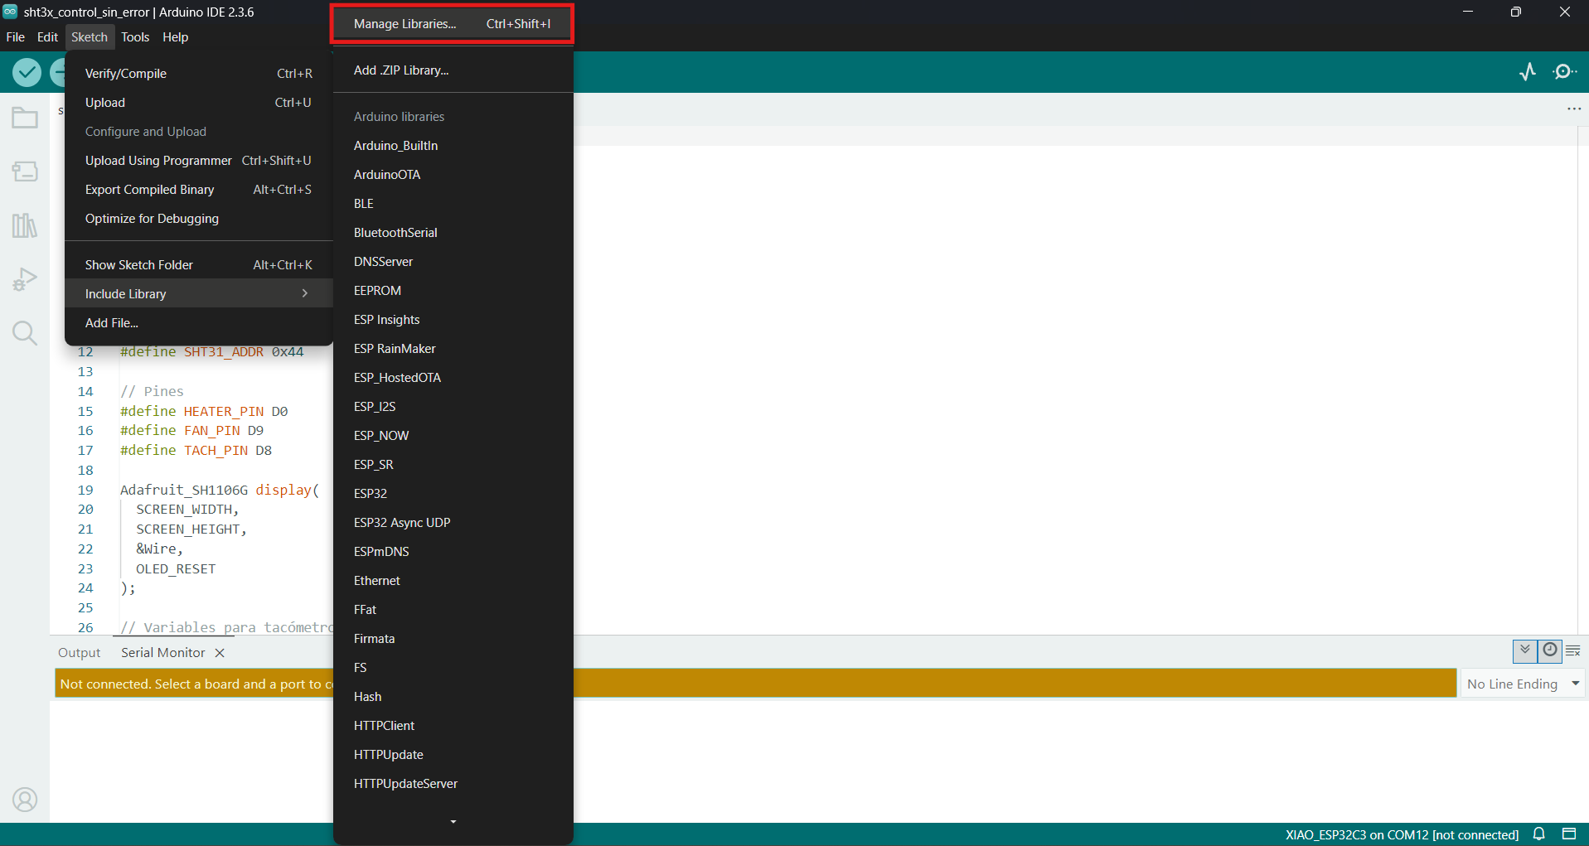
Task: Click the user account icon in sidebar
Action: pyautogui.click(x=25, y=800)
